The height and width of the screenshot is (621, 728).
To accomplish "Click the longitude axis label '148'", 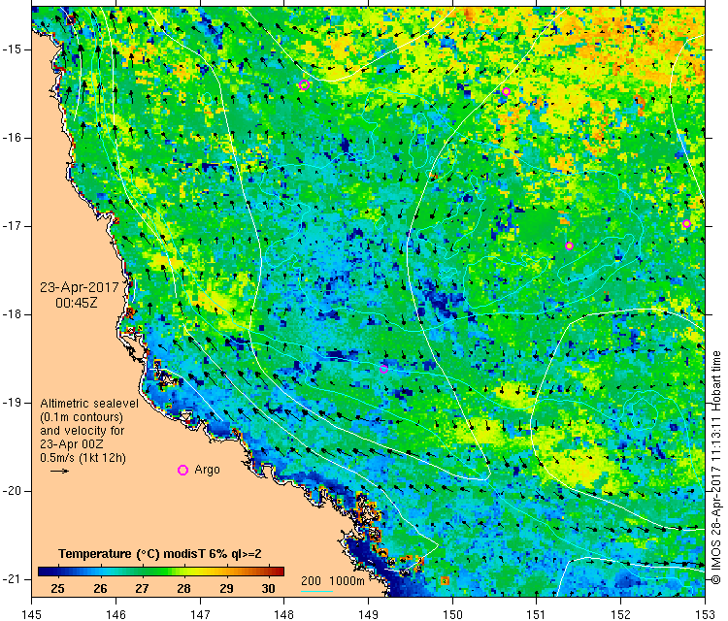I will pyautogui.click(x=284, y=614).
